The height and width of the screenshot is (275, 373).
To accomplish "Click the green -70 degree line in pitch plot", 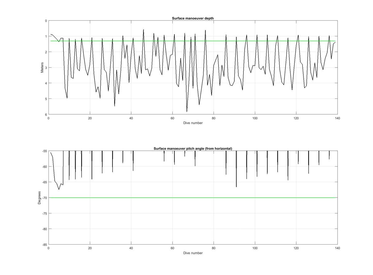I will [x=193, y=198].
